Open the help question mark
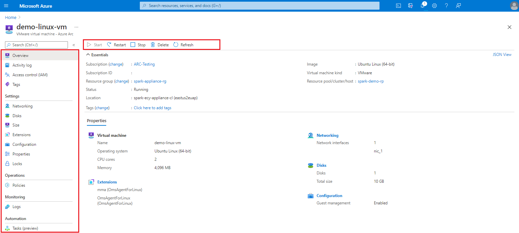Viewport: 519px width, 233px height. pos(446,6)
